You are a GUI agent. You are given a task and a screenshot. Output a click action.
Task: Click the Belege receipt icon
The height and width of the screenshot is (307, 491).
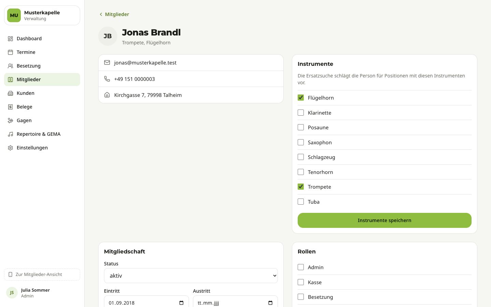(x=11, y=107)
